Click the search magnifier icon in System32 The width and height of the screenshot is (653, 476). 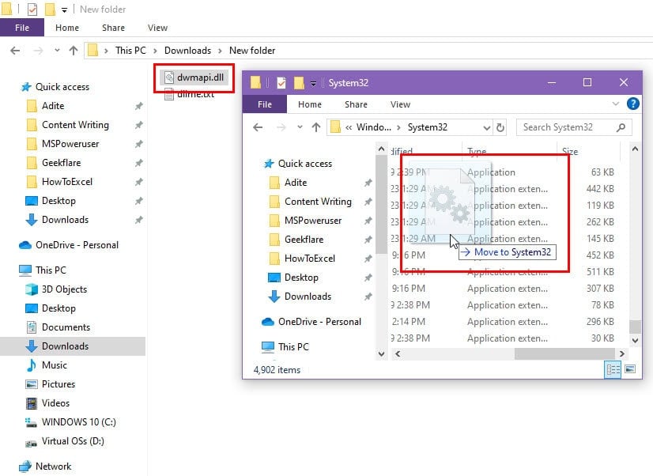point(621,127)
